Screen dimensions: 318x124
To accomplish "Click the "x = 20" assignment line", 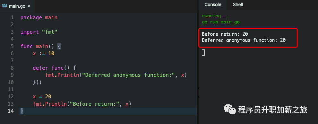I will point(42,97).
